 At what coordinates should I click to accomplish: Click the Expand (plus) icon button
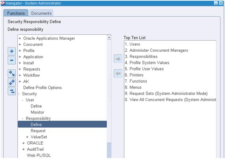[x=12, y=51]
